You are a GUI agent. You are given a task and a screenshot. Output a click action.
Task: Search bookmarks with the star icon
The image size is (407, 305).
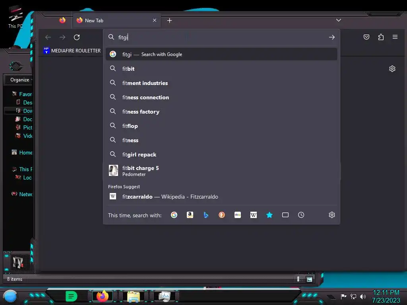coord(269,215)
